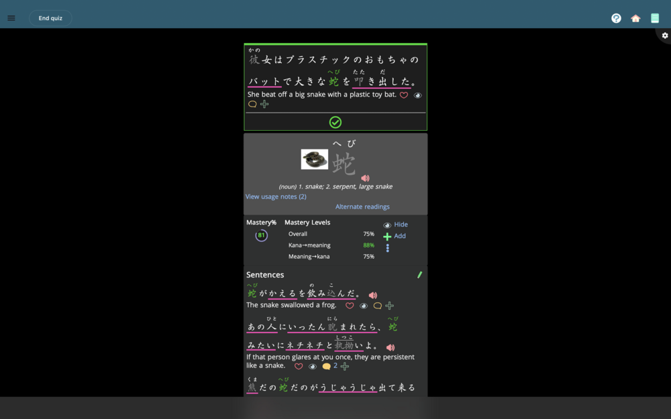The height and width of the screenshot is (419, 671).
Task: Edit sentences with the green pencil icon
Action: (420, 275)
